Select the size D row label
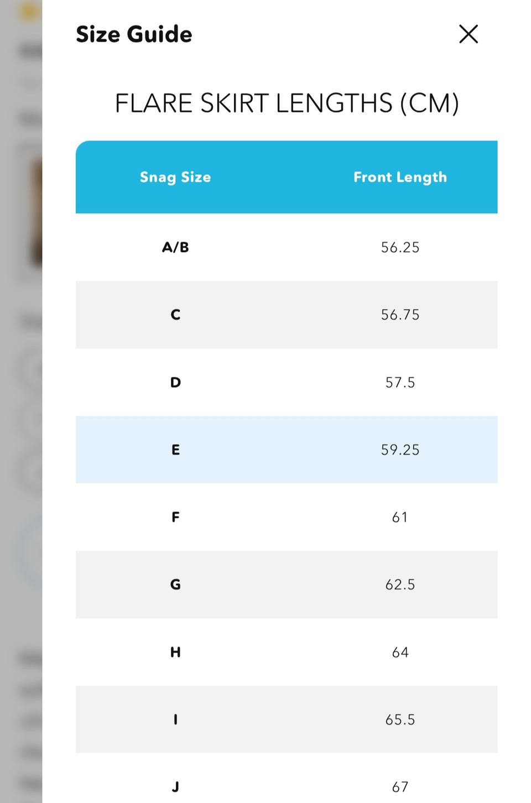Image resolution: width=531 pixels, height=803 pixels. pos(175,382)
